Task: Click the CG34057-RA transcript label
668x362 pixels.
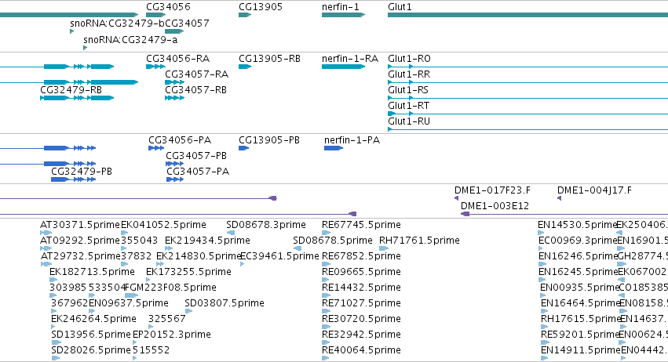Action: pos(197,74)
